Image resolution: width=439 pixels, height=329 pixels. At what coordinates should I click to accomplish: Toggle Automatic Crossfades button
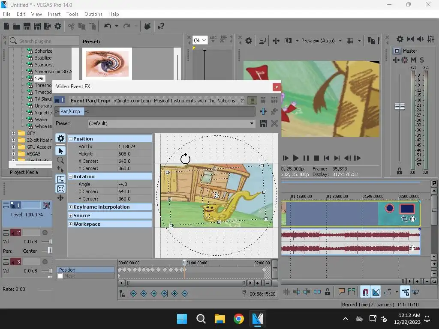point(376,292)
